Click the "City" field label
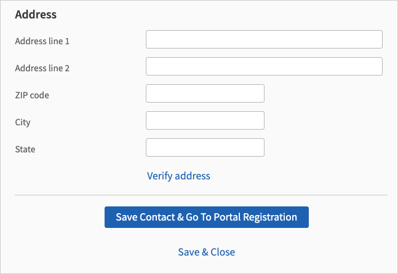 pyautogui.click(x=23, y=122)
